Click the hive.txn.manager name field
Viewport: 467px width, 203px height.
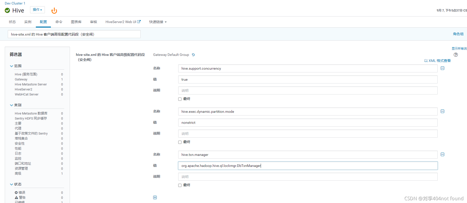coord(308,155)
